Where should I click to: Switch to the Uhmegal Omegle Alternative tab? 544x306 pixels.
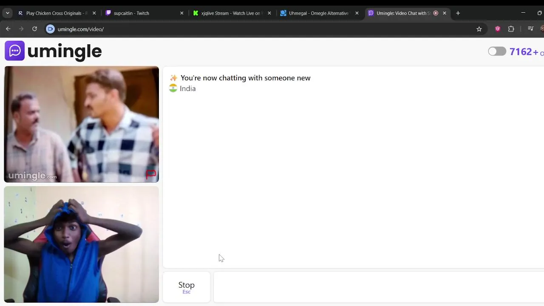coord(319,13)
